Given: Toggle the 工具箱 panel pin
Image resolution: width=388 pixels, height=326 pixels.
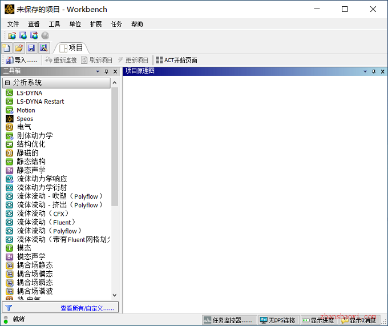Looking at the screenshot, I should (106, 71).
